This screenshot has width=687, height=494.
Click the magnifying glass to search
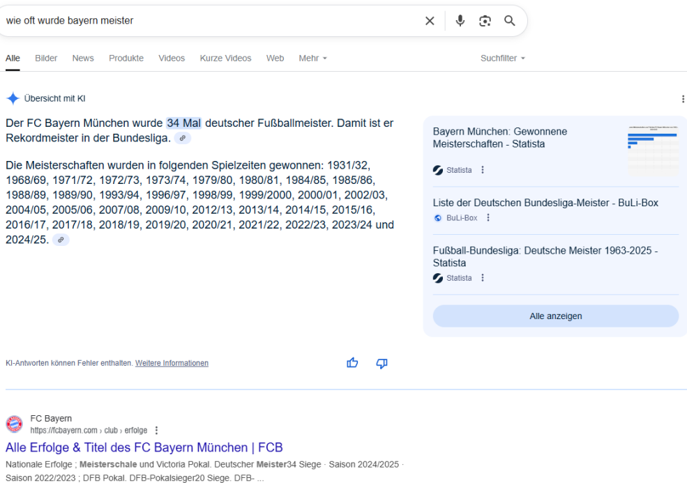pos(509,21)
